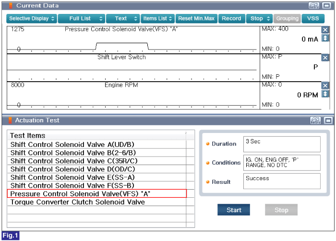Click Reset Min.Max button

click(196, 19)
